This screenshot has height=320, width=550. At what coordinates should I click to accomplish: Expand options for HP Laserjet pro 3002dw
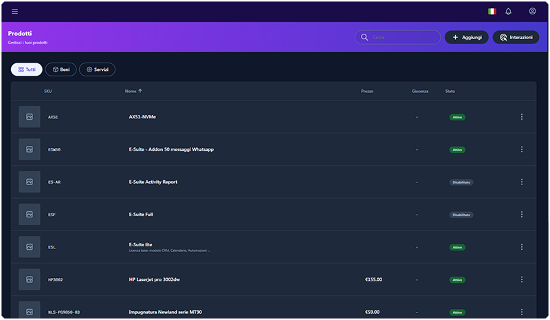(522, 279)
